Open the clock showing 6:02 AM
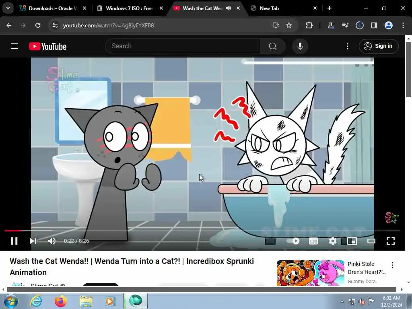Image resolution: width=412 pixels, height=309 pixels. click(x=391, y=301)
